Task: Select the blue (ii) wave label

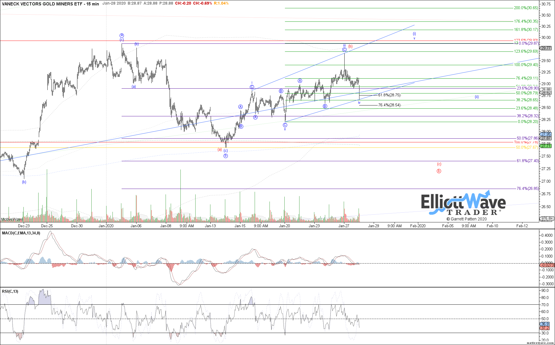Action: pyautogui.click(x=477, y=97)
